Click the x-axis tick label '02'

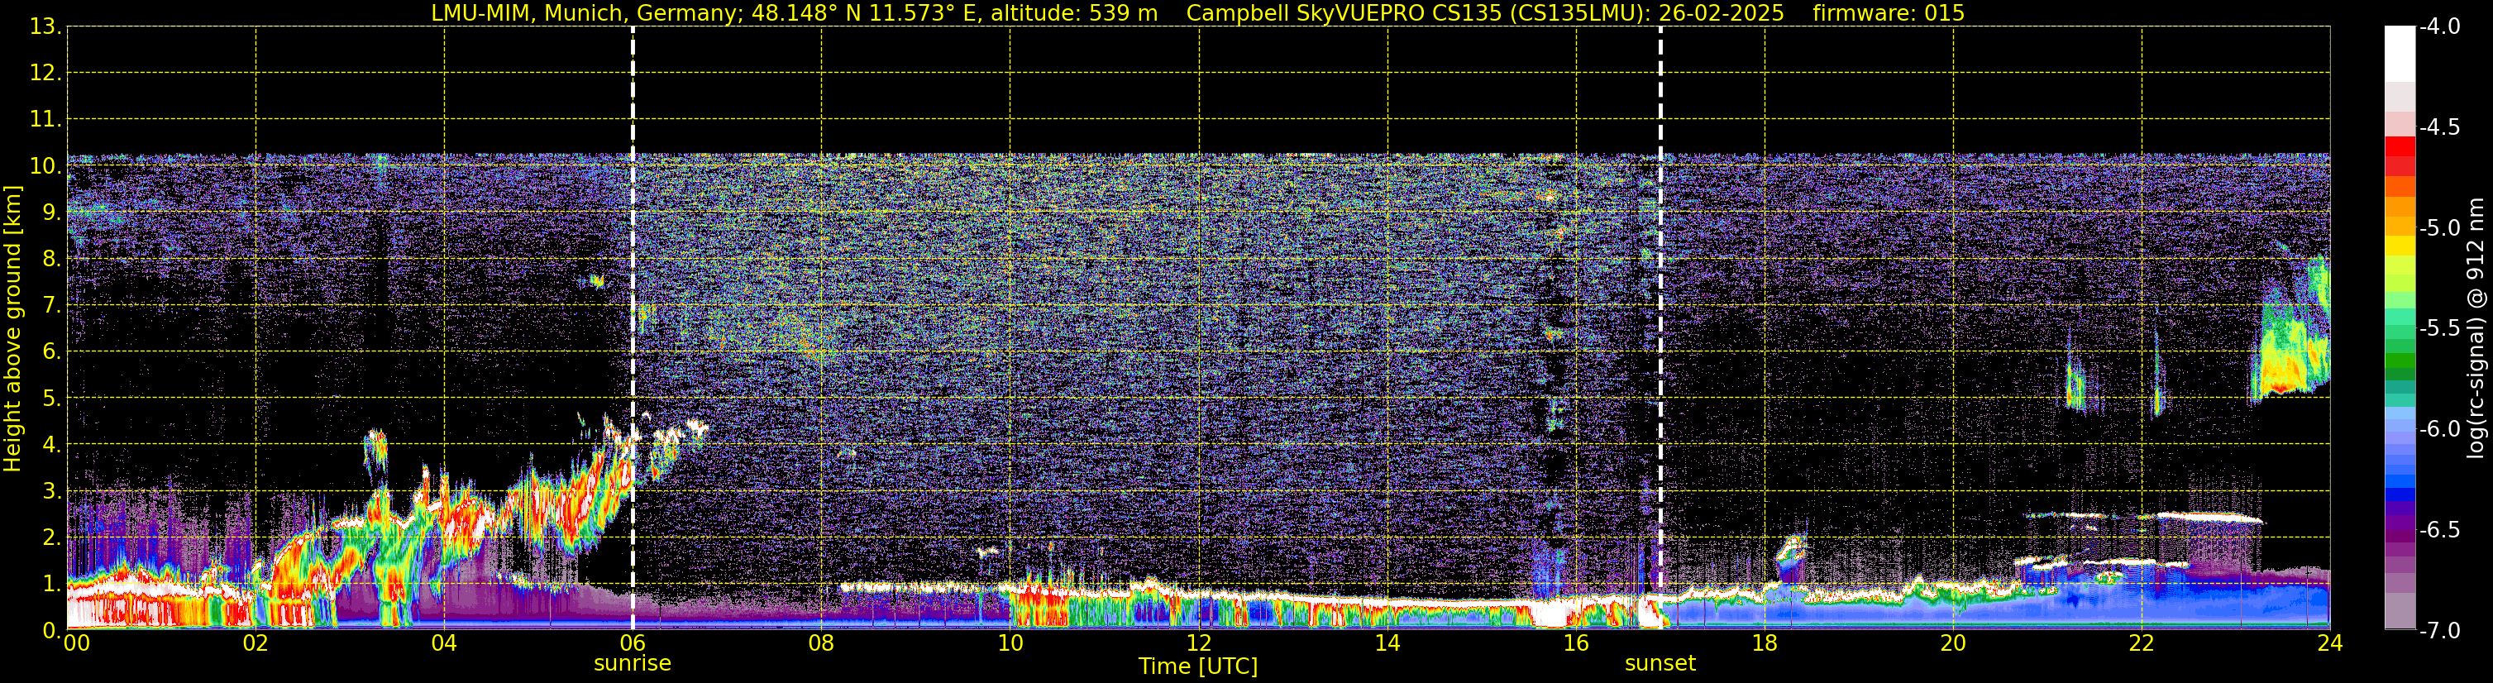pyautogui.click(x=256, y=643)
